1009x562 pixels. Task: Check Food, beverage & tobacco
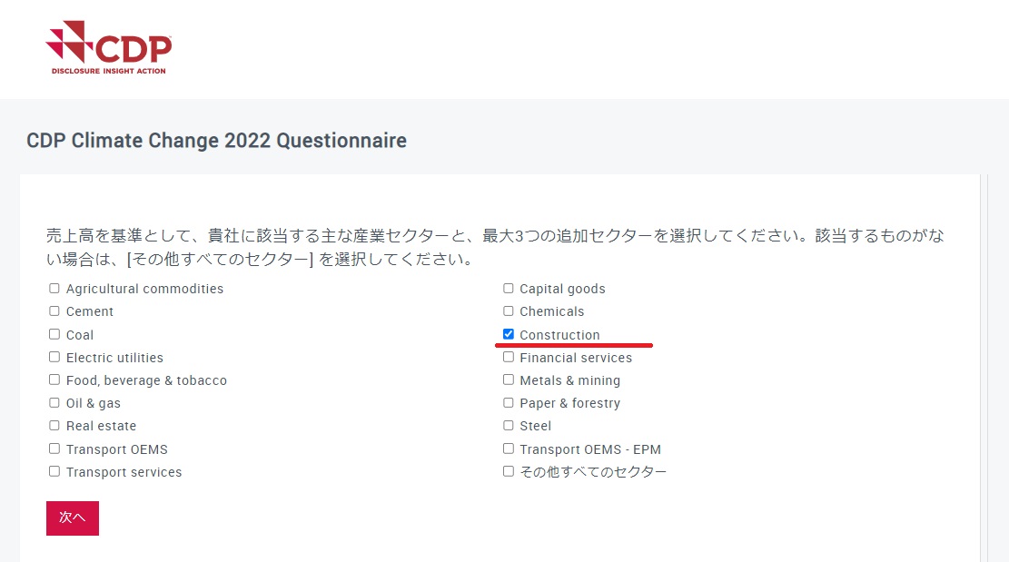click(x=54, y=380)
